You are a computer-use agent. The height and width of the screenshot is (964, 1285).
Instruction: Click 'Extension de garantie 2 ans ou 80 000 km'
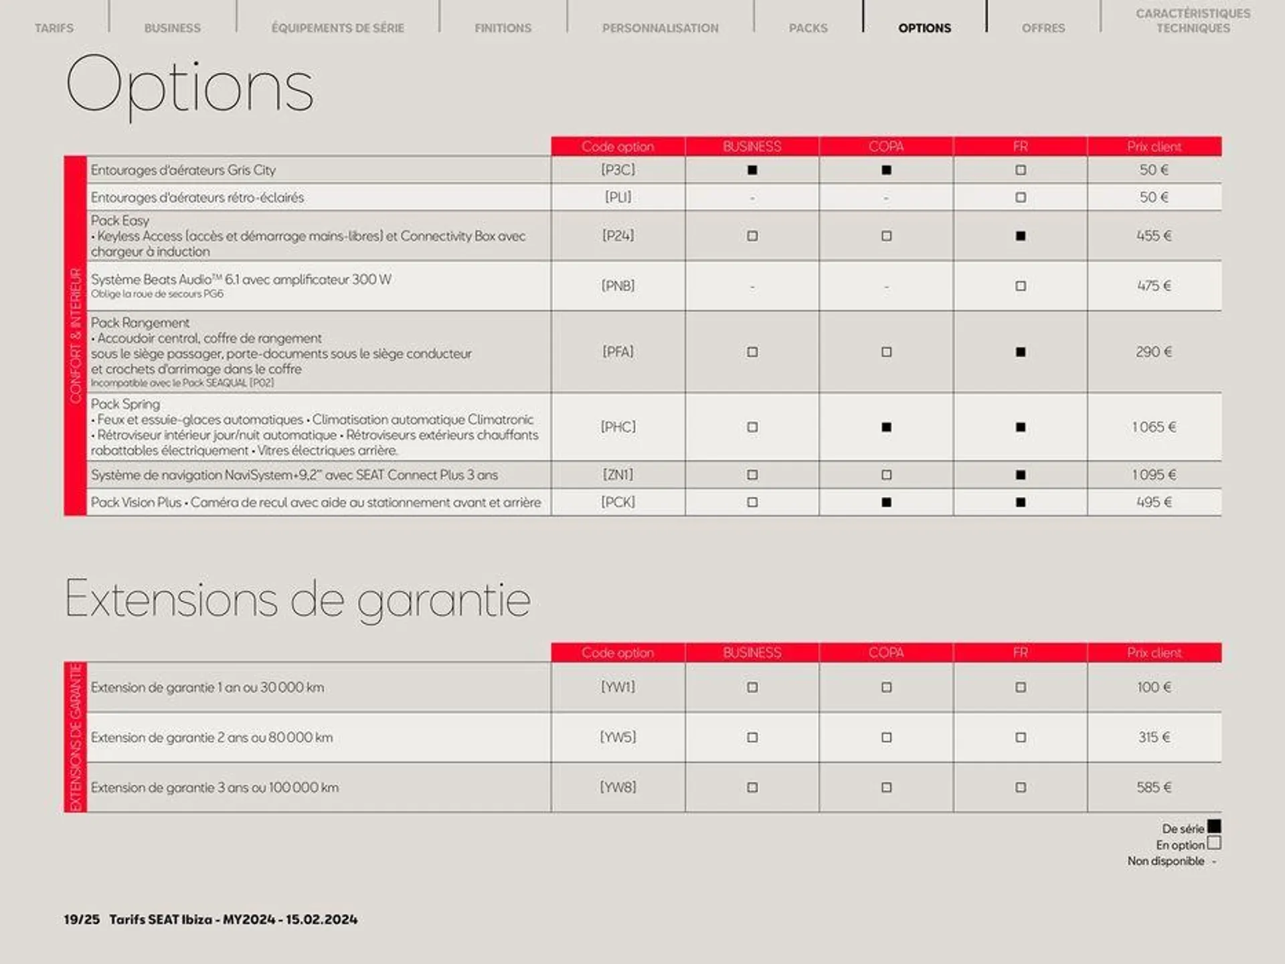coord(211,737)
